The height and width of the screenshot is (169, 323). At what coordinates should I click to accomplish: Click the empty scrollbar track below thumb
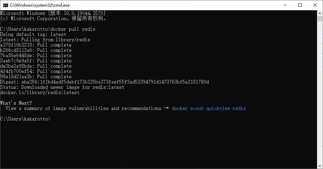click(x=320, y=99)
